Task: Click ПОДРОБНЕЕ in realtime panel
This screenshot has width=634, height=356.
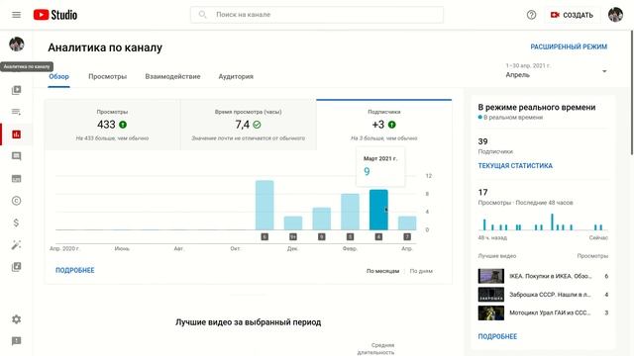Action: 497,336
